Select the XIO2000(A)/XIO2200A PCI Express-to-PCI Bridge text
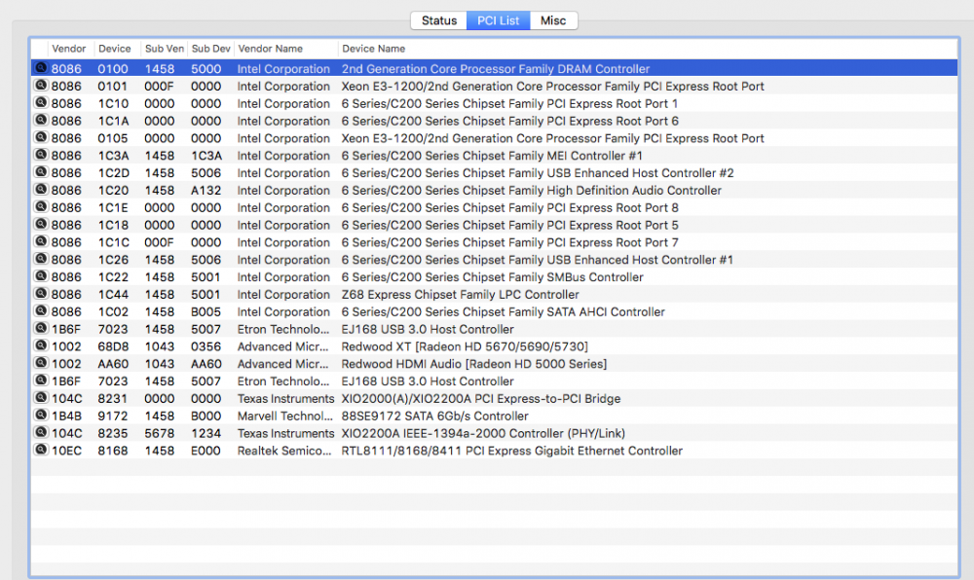The height and width of the screenshot is (580, 974). pyautogui.click(x=481, y=399)
